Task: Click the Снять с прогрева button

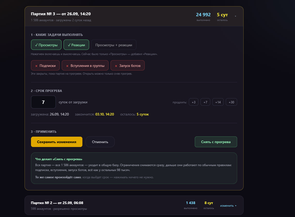Action: click(x=216, y=142)
